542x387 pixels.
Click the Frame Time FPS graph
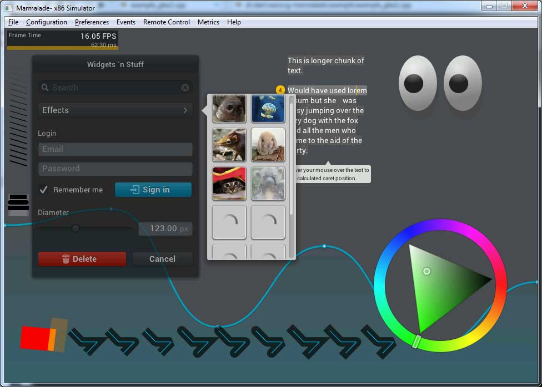[63, 40]
